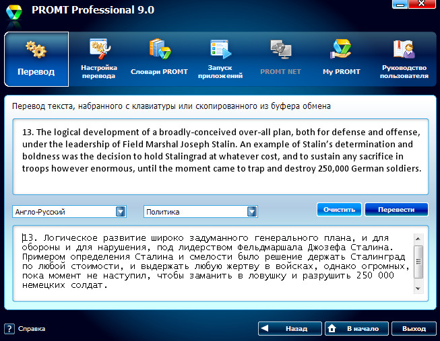The height and width of the screenshot is (341, 440).
Task: Click the output scrollbar up arrow
Action: coord(418,239)
